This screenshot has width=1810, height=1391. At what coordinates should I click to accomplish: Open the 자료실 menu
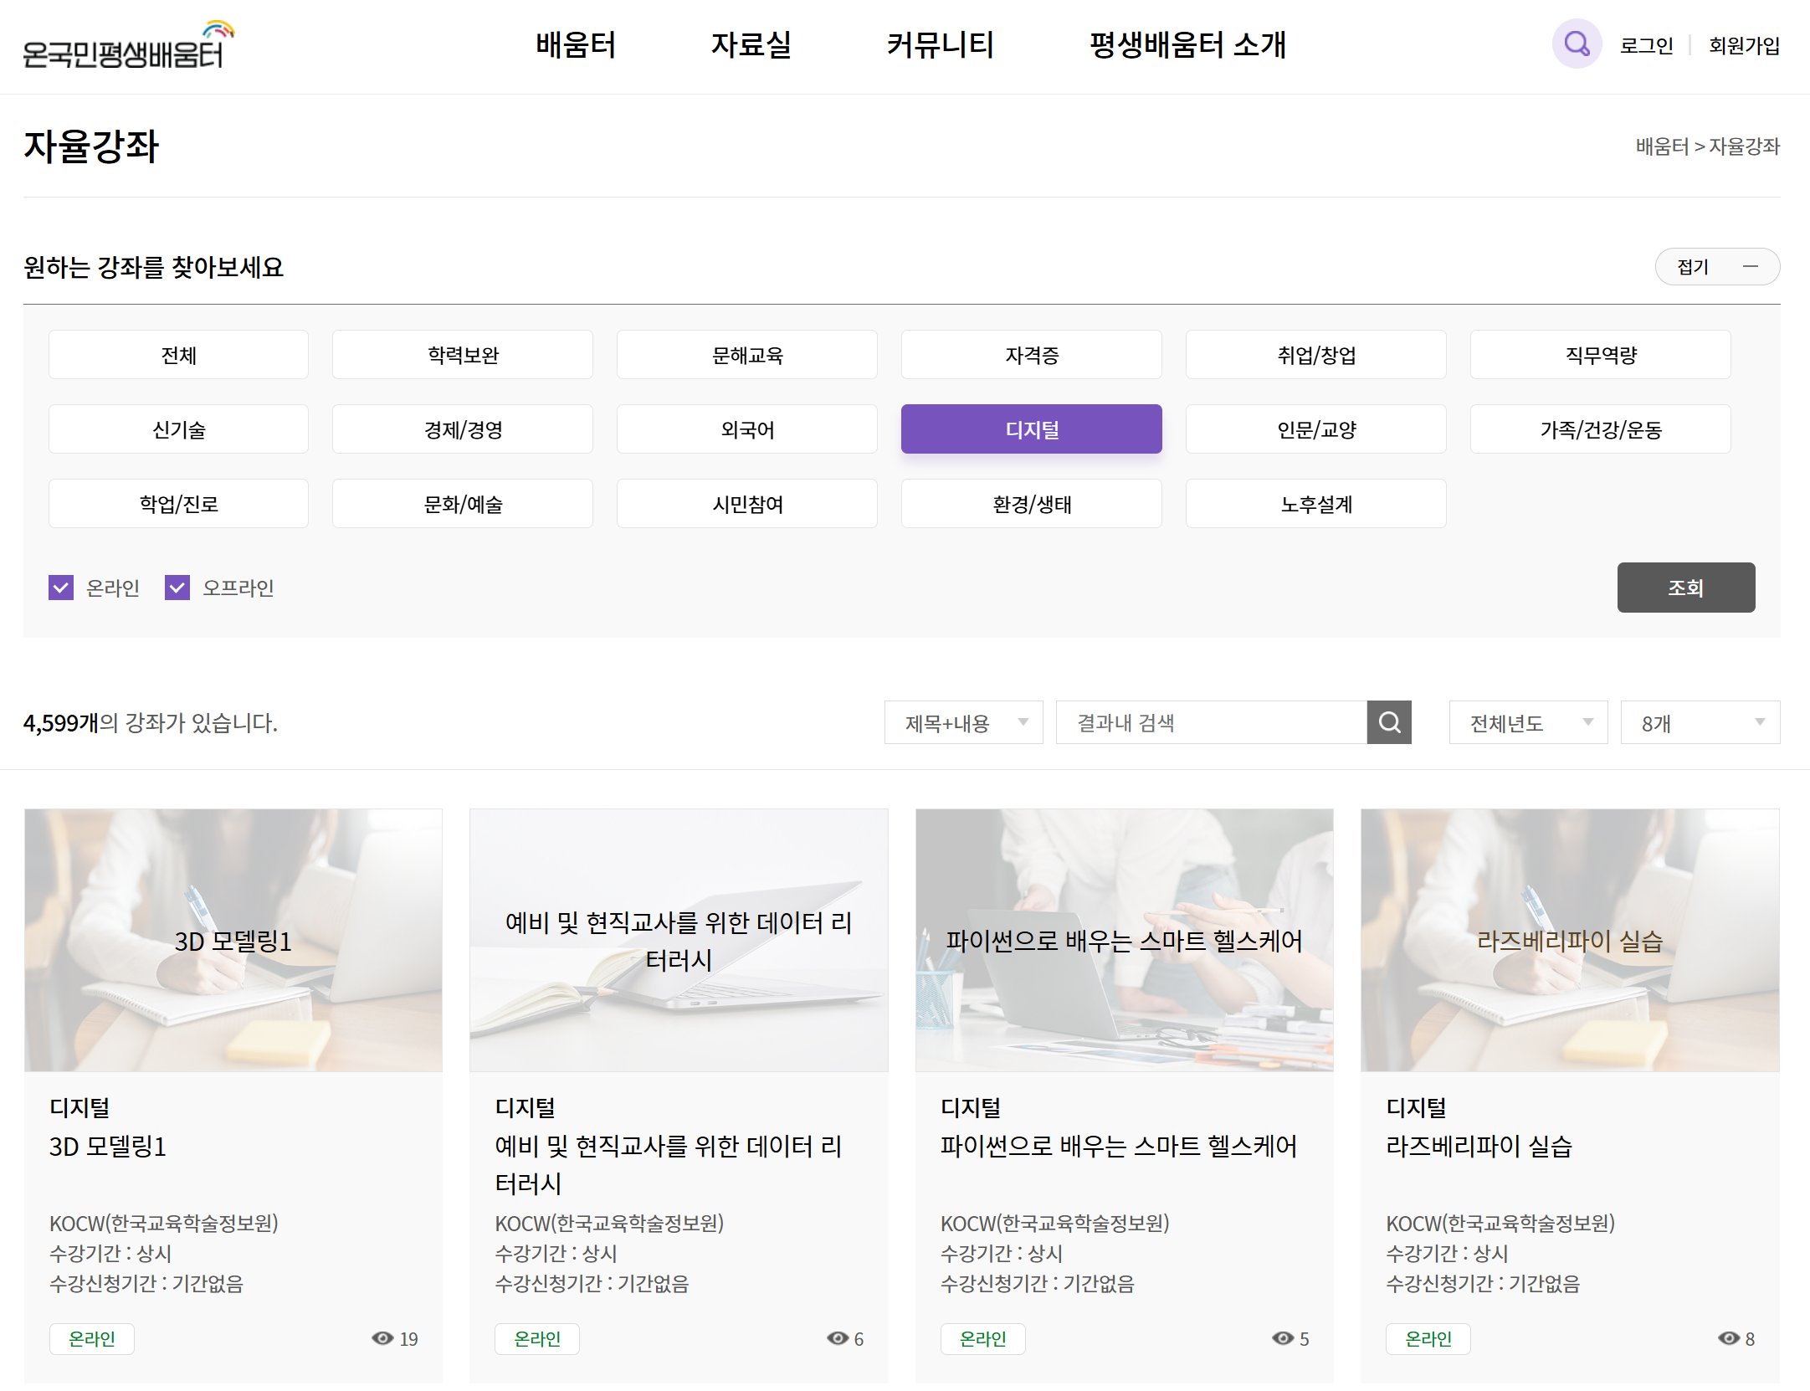(751, 45)
